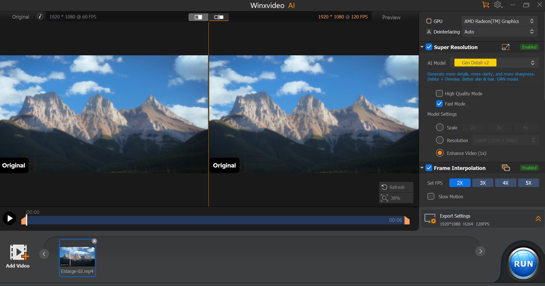Open the shopping cart icon
Image resolution: width=545 pixels, height=286 pixels.
pos(485,5)
